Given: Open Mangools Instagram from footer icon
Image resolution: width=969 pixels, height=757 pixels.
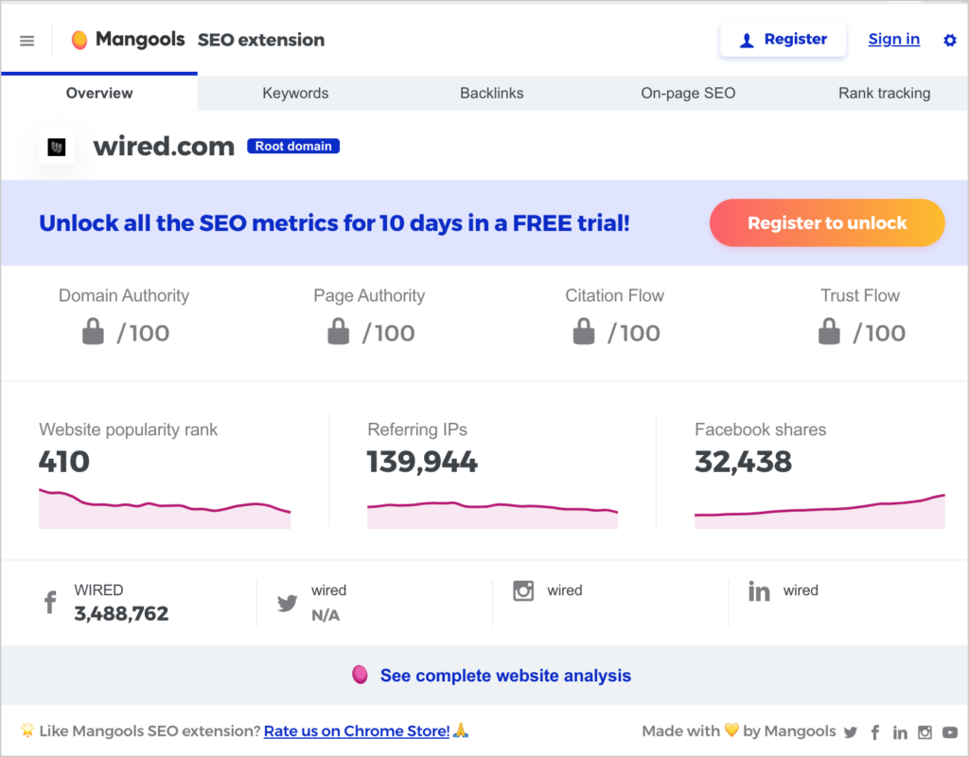Looking at the screenshot, I should click(x=925, y=732).
